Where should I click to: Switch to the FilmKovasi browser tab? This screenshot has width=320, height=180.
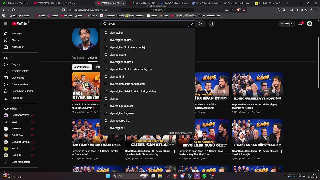142,3
